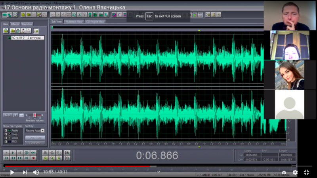This screenshot has width=317, height=178.
Task: Toggle the Auto play preview button
Action: tap(8, 115)
